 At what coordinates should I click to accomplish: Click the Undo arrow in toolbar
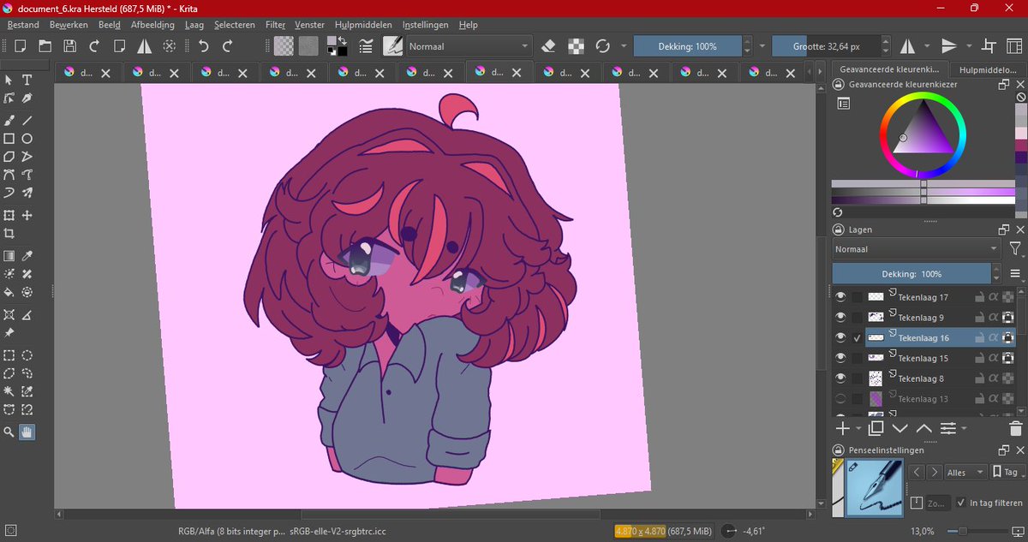[x=203, y=45]
